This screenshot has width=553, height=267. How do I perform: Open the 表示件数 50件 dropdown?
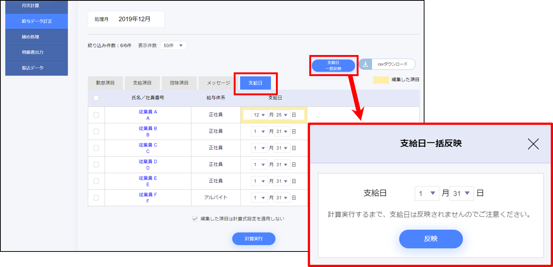click(x=173, y=45)
